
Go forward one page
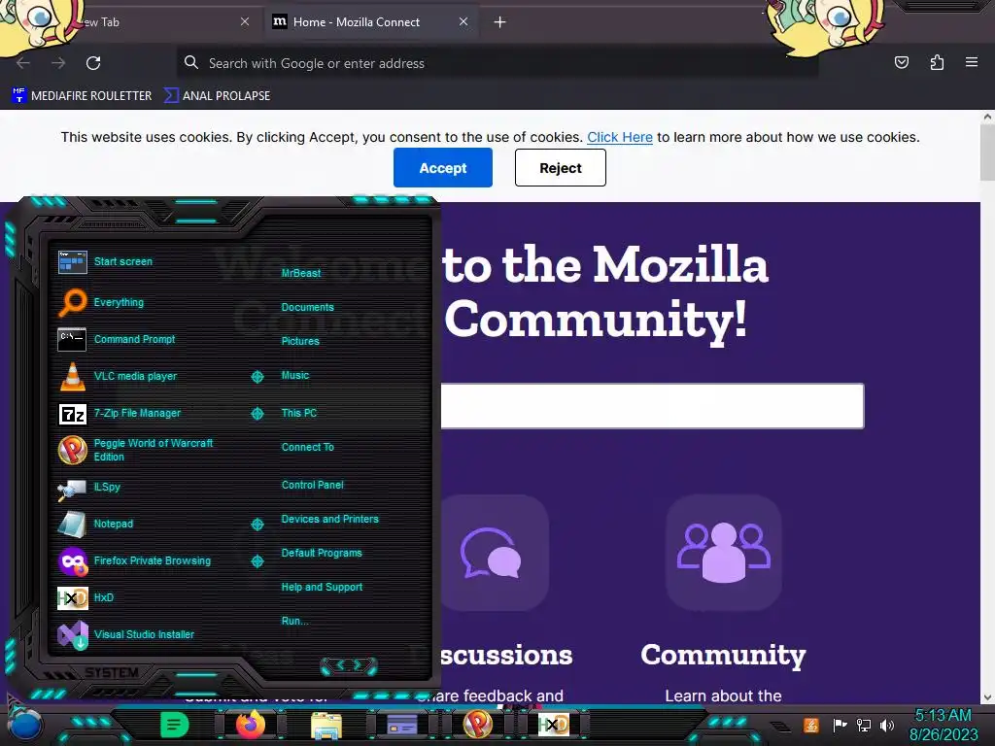click(x=58, y=63)
